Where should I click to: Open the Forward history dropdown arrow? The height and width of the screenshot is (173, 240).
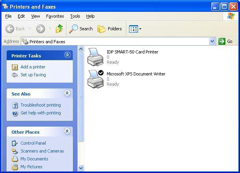point(50,28)
